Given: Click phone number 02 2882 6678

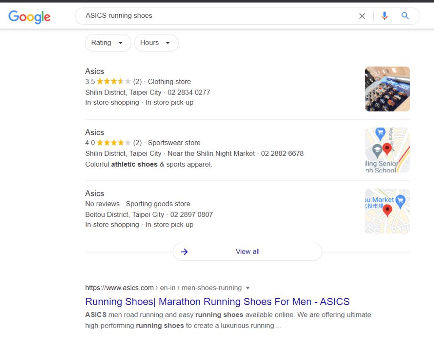Looking at the screenshot, I should pos(282,154).
